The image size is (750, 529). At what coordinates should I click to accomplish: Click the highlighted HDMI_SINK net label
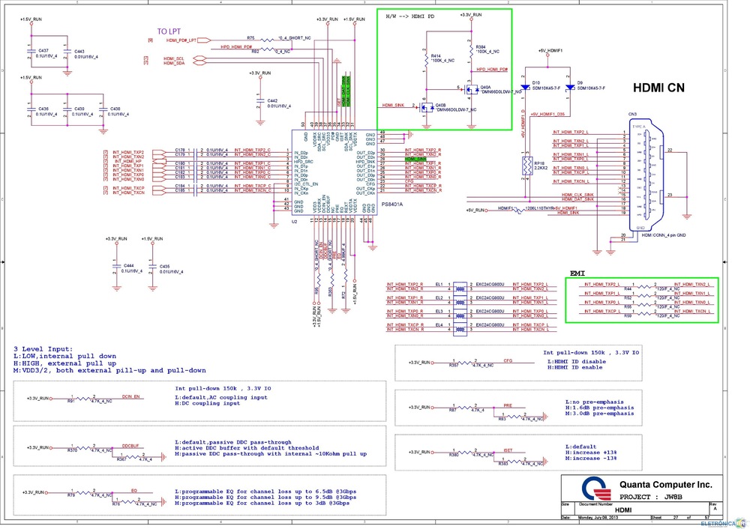point(415,160)
